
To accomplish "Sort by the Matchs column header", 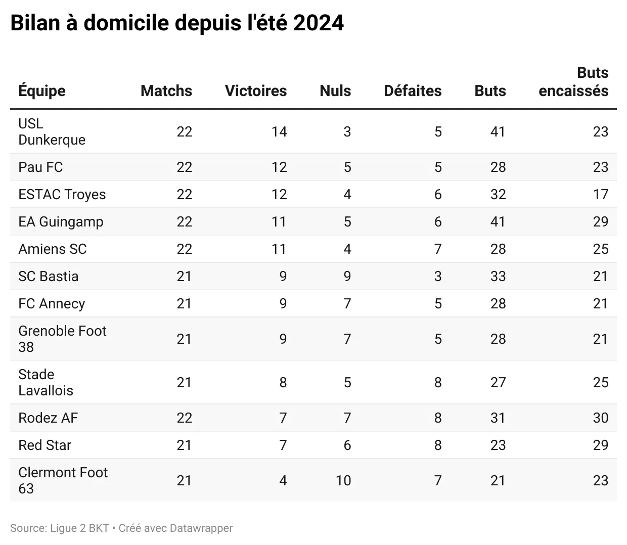I will point(166,91).
